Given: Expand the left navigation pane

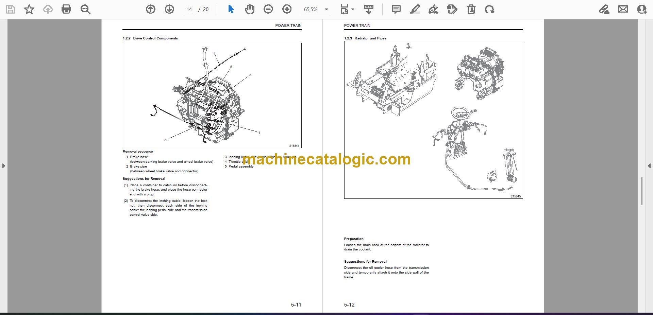Looking at the screenshot, I should pyautogui.click(x=3, y=166).
